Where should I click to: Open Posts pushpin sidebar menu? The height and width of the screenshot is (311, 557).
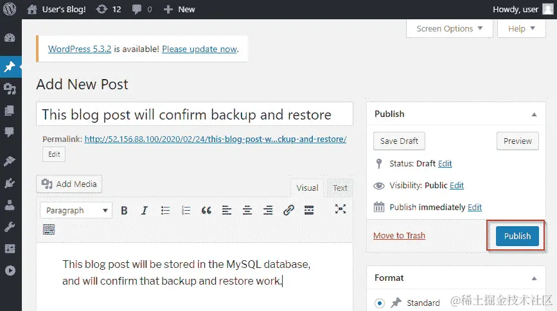pos(10,66)
